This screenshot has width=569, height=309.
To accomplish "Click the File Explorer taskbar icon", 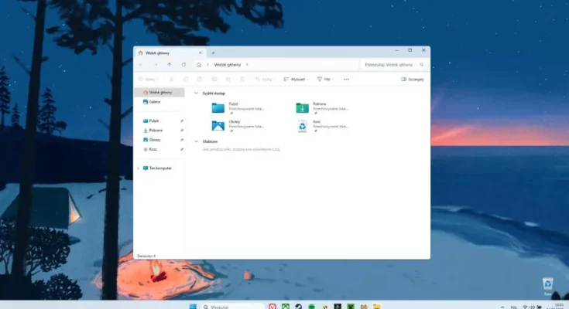I will click(377, 307).
